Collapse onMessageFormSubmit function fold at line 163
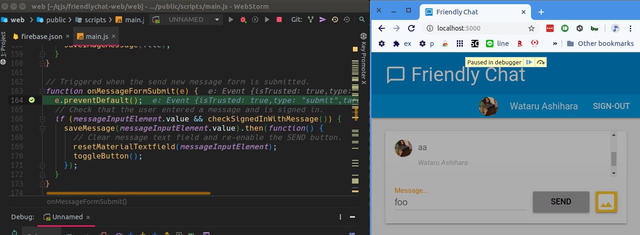This screenshot has height=235, width=640. (x=42, y=91)
